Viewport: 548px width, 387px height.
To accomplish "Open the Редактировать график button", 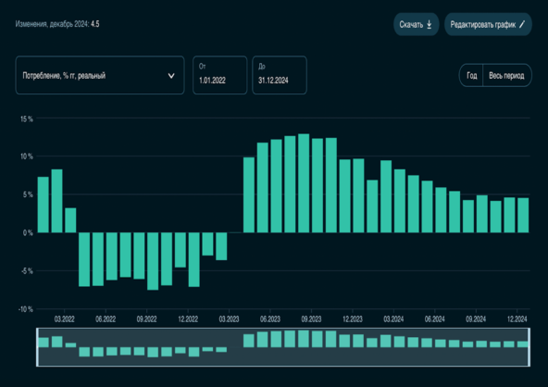I will (x=488, y=24).
